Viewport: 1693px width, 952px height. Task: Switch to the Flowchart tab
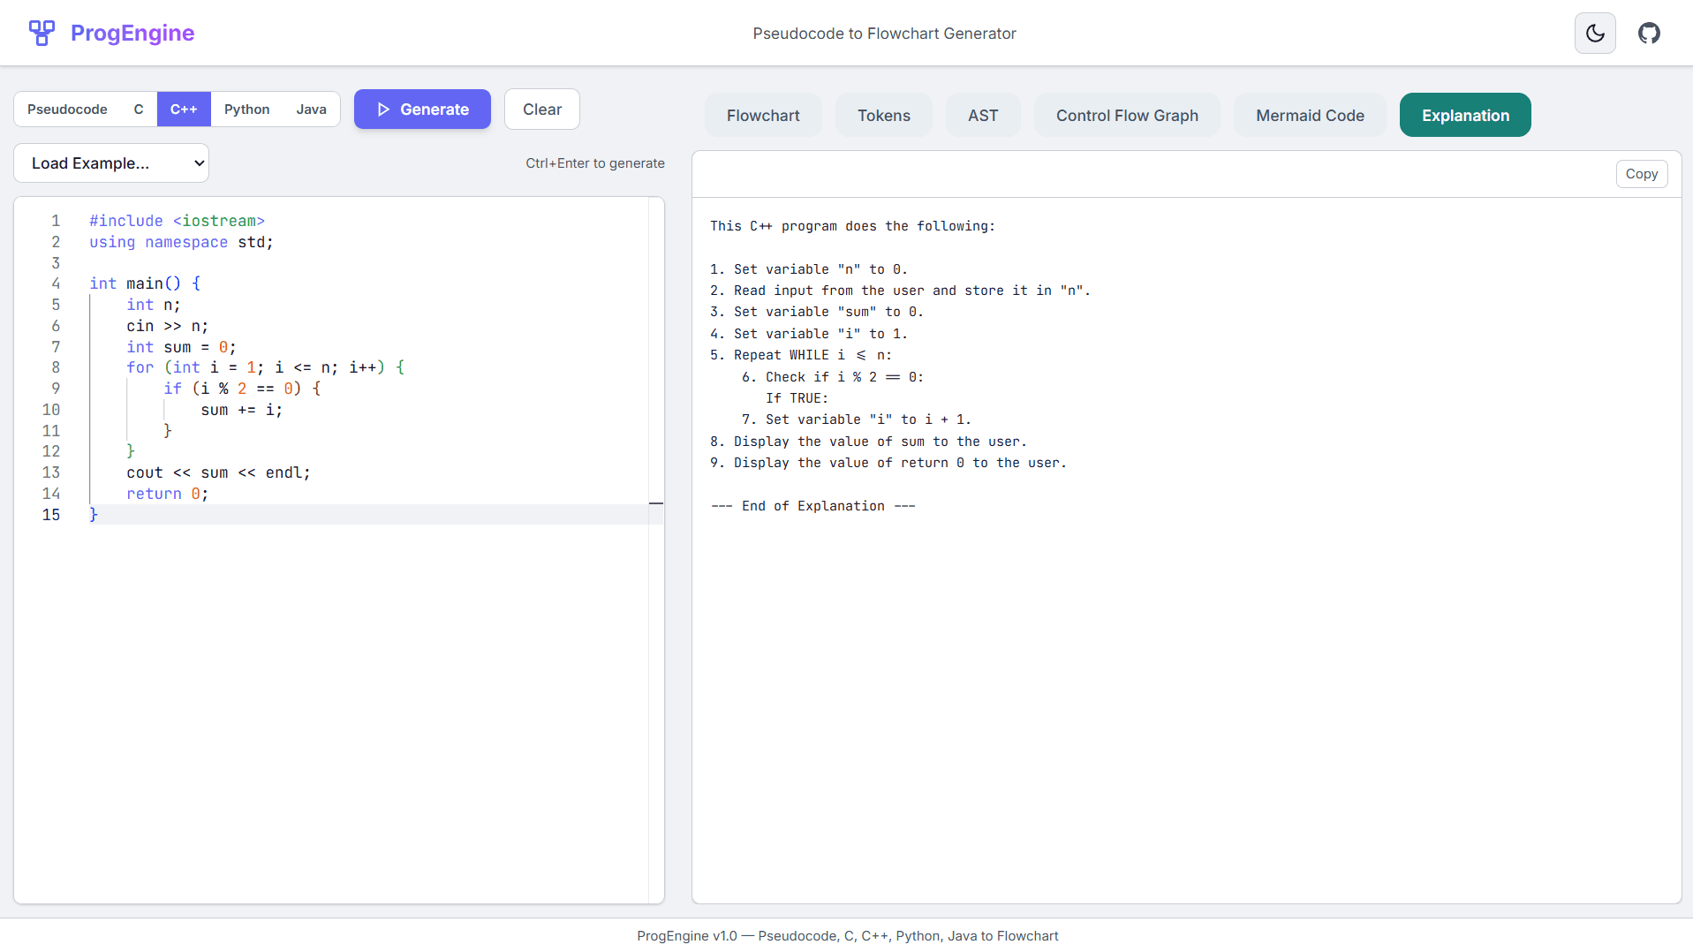(763, 115)
